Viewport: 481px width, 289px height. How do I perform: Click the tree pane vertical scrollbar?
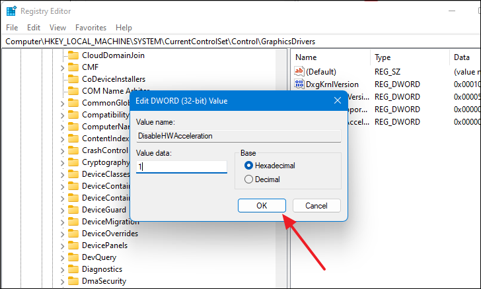(x=281, y=168)
